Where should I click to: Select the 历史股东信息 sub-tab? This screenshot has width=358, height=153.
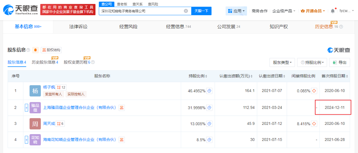pyautogui.click(x=45, y=62)
